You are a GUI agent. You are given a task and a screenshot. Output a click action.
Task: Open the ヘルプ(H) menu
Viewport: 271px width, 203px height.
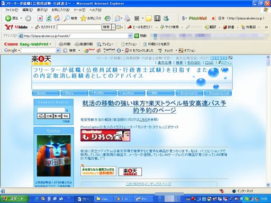(95, 10)
